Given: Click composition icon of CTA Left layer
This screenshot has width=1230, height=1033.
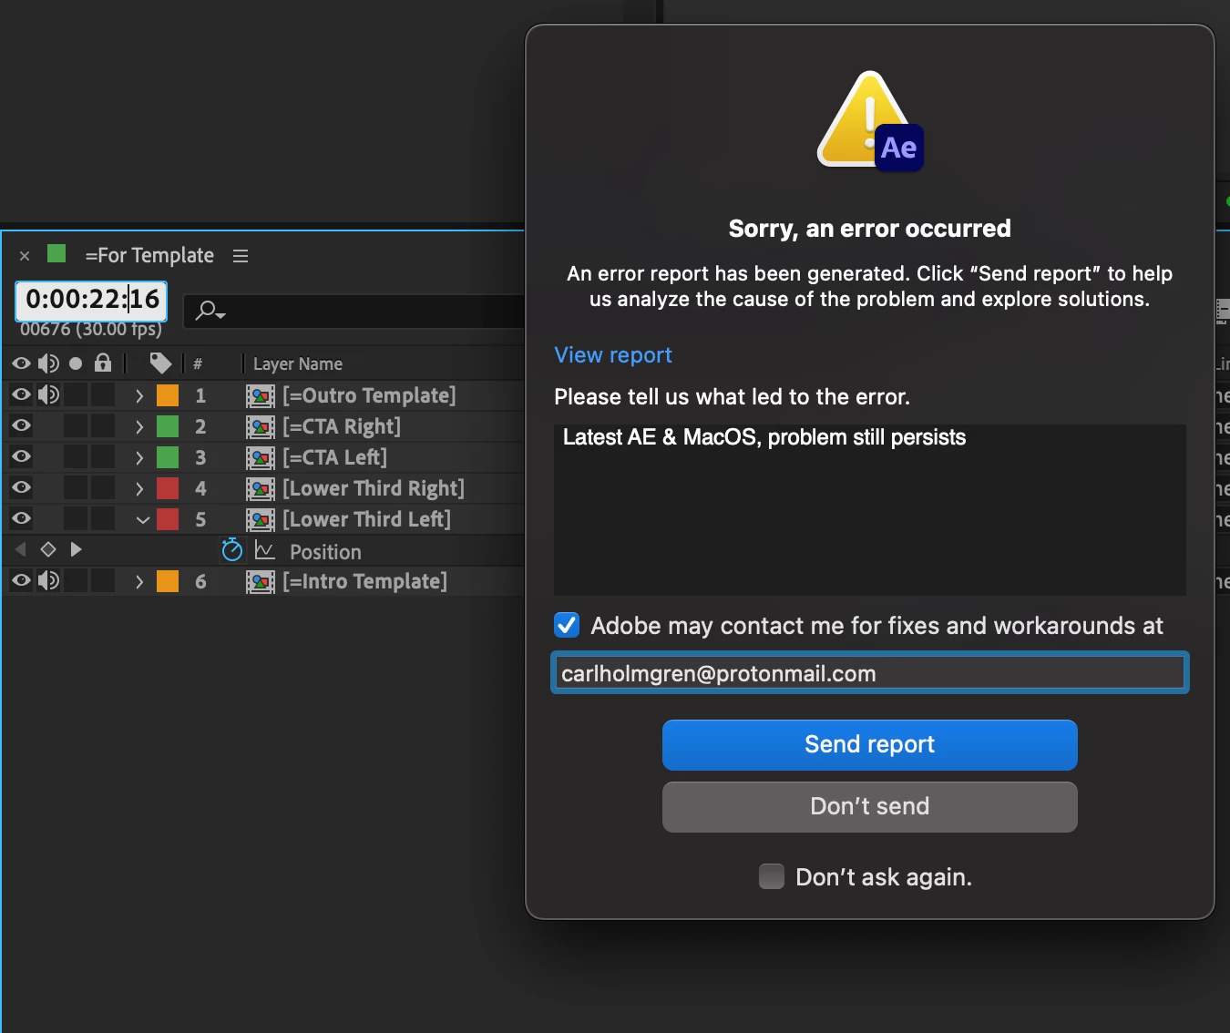Looking at the screenshot, I should tap(261, 457).
